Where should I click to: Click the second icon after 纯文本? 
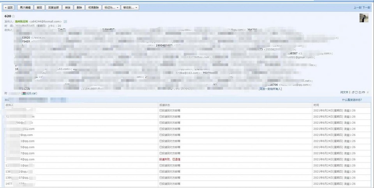356,92
